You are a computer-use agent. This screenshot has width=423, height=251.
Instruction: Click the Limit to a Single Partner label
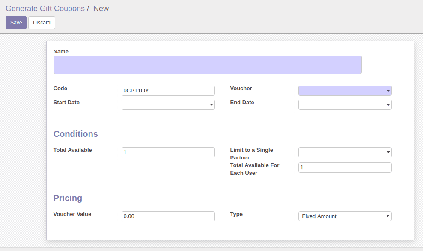tap(251, 154)
